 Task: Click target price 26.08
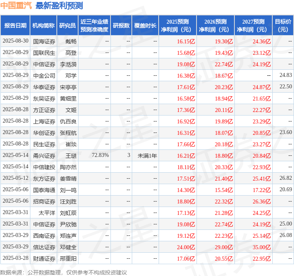(286, 235)
